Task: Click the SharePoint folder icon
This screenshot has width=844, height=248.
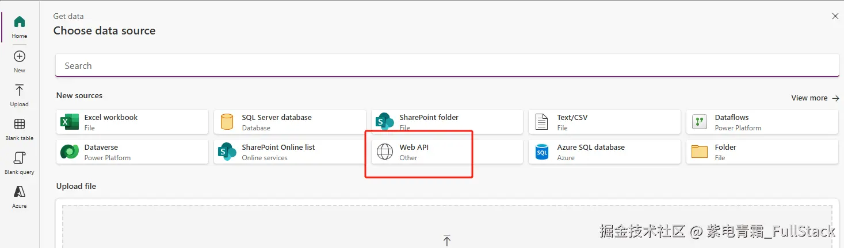Action: 384,122
